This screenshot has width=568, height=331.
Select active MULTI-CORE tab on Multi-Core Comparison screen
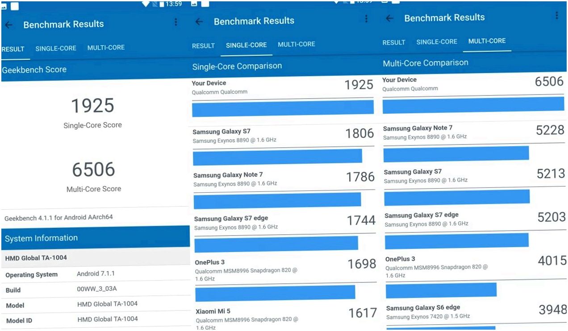tap(487, 41)
